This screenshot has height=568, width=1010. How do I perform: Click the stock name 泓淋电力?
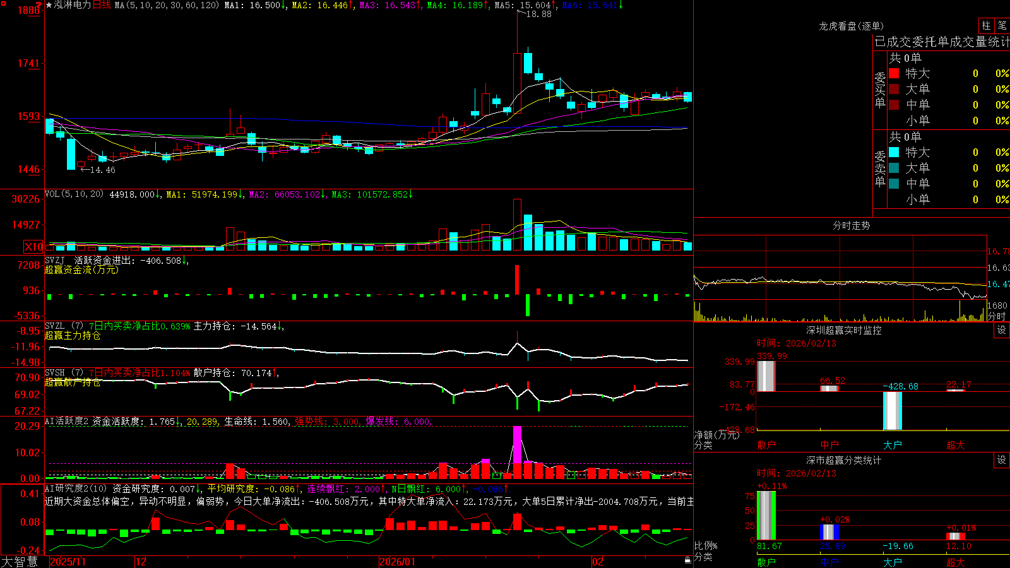(x=72, y=5)
